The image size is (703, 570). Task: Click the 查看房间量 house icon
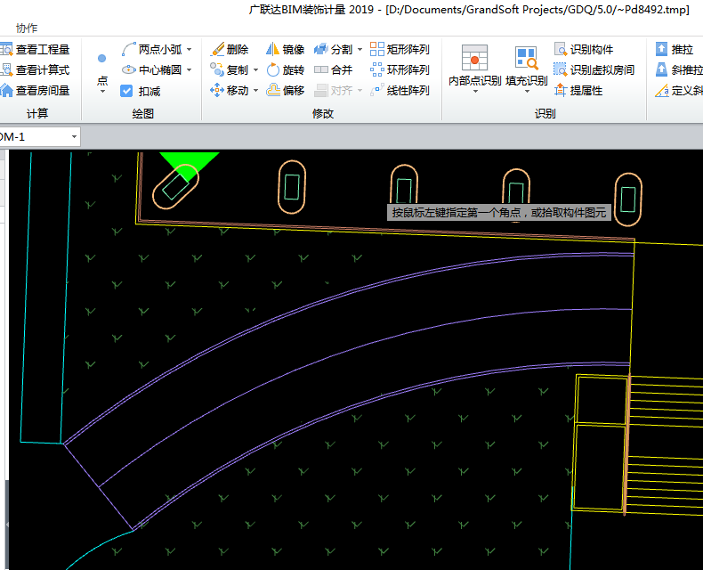point(6,90)
